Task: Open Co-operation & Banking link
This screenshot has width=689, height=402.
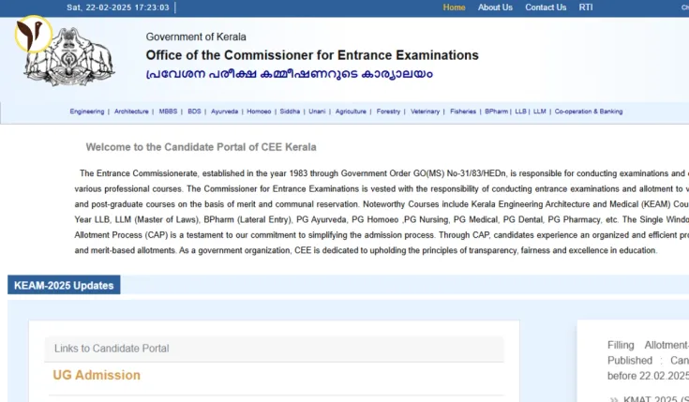Action: coord(589,112)
